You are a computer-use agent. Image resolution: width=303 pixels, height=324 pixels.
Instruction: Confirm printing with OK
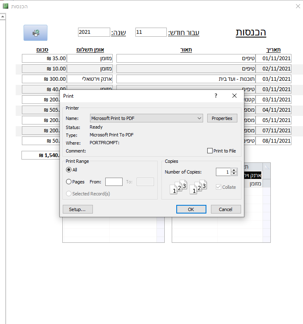pos(191,209)
